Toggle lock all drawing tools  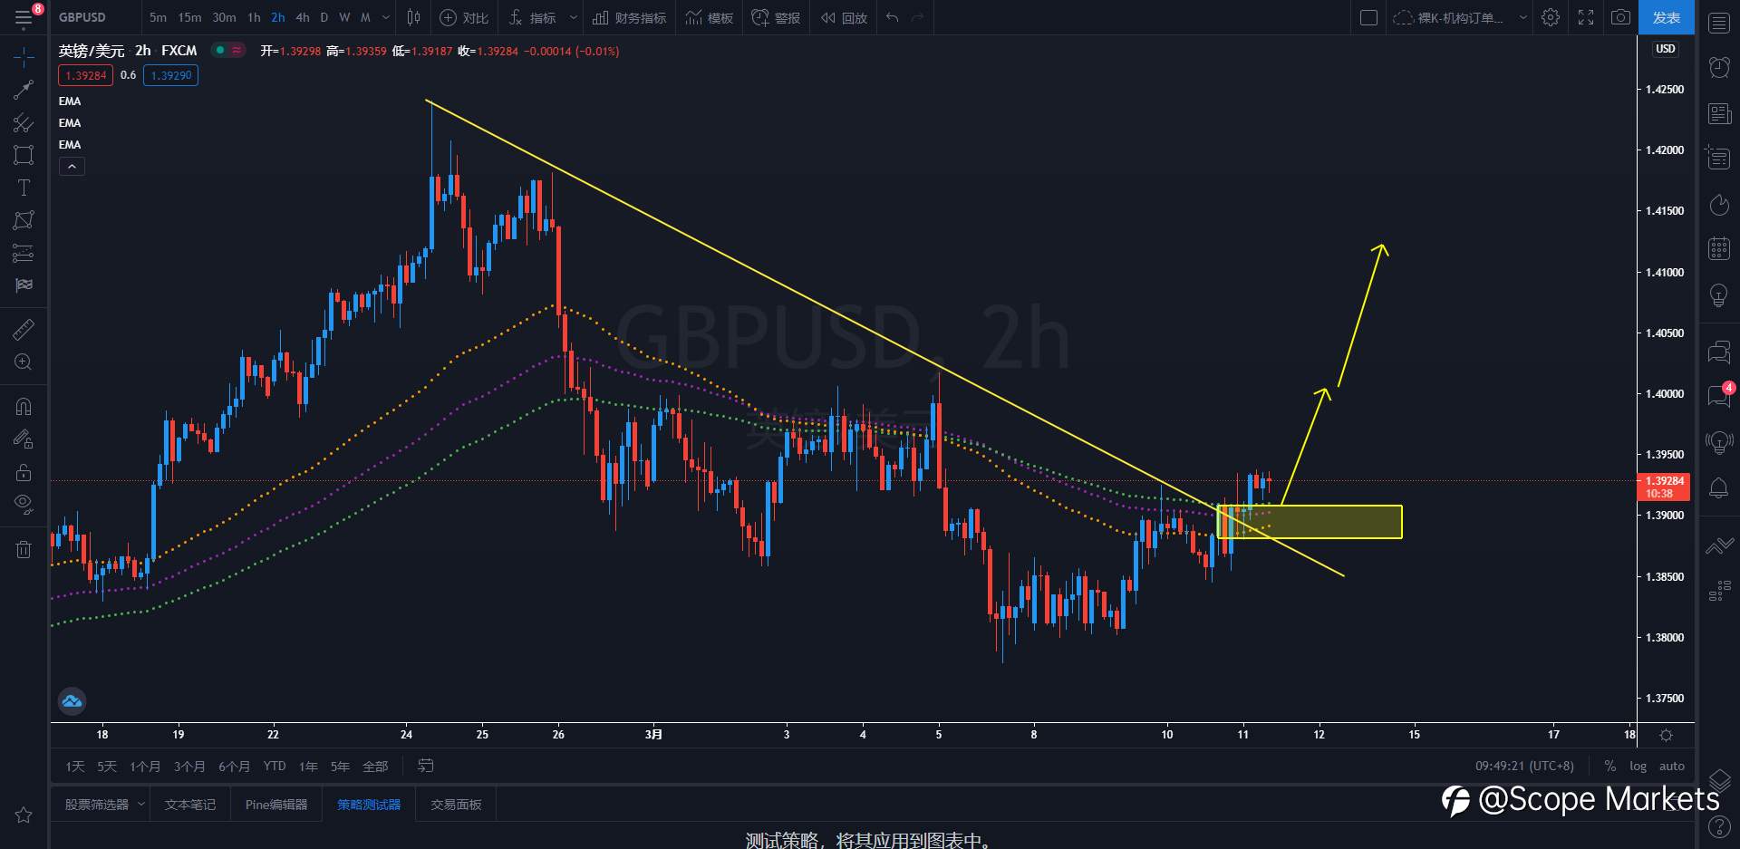pos(24,472)
